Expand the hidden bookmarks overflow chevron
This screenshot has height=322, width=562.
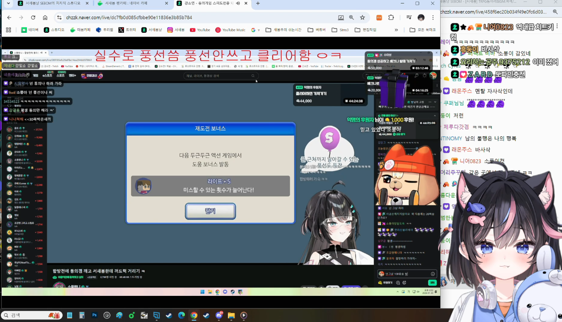tap(396, 30)
